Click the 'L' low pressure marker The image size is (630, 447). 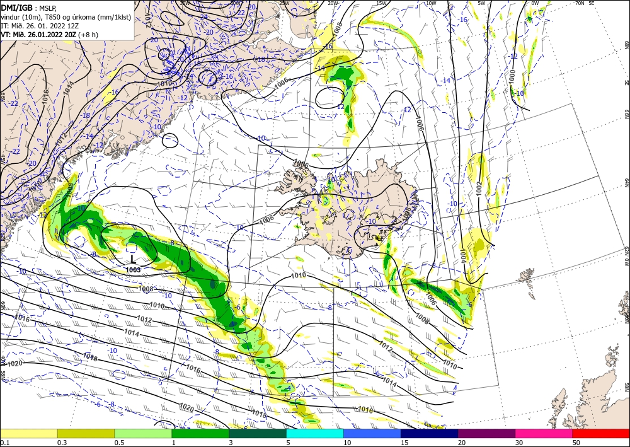tap(133, 259)
